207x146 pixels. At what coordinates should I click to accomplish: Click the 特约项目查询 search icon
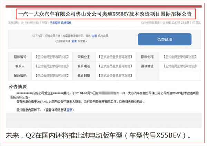click(x=142, y=23)
